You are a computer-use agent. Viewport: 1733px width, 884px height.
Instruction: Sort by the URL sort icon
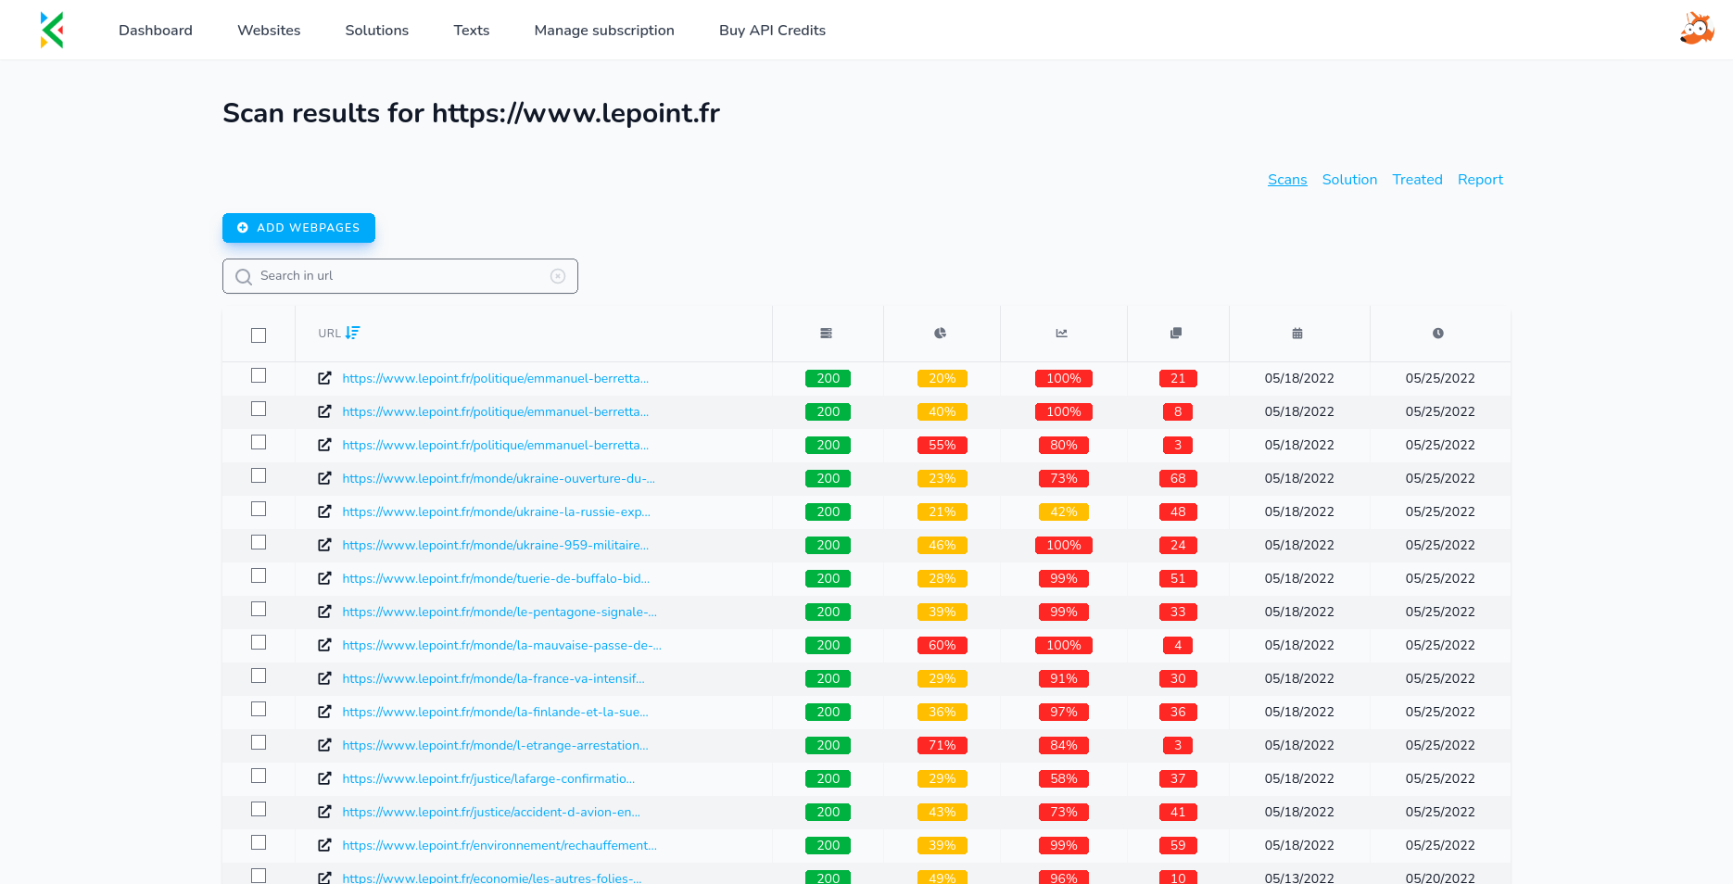(353, 333)
